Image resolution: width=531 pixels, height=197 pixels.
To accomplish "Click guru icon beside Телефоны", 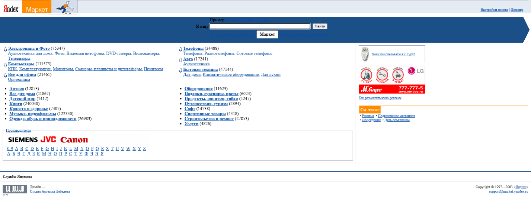I will coord(180,49).
